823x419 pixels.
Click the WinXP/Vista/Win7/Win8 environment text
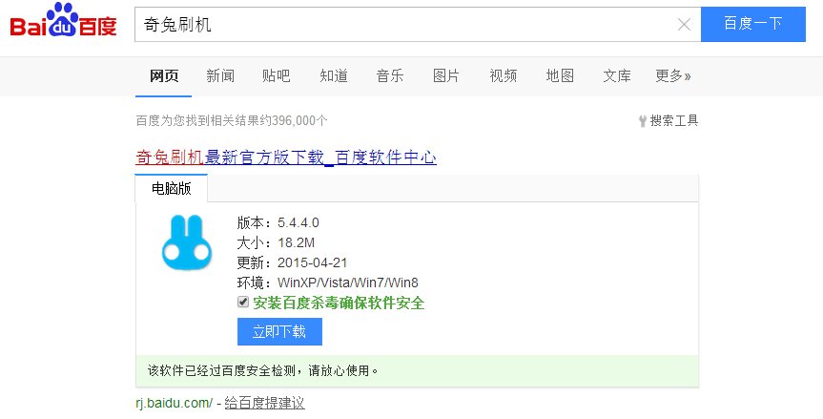[348, 283]
